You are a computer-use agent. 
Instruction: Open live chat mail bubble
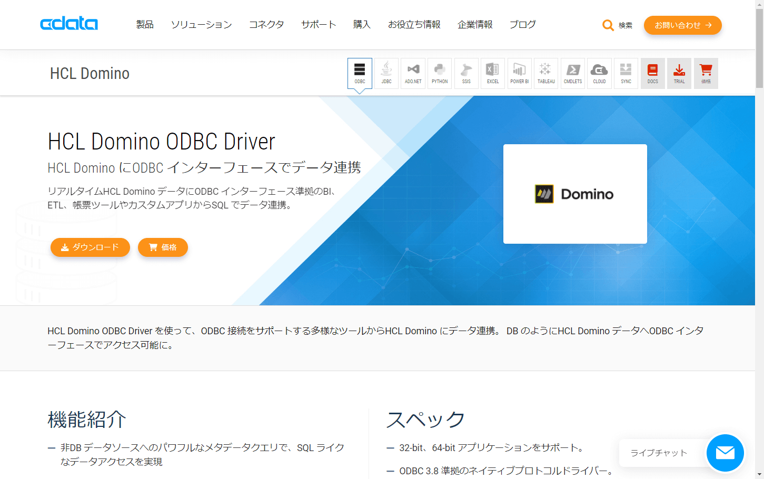(725, 453)
